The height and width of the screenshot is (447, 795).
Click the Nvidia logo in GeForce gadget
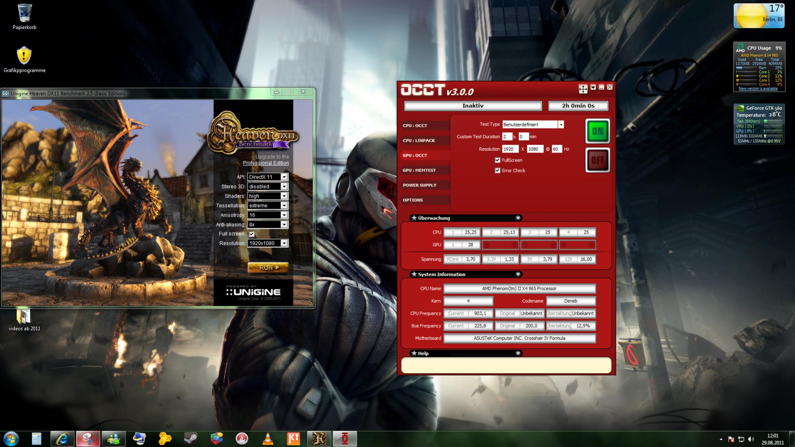[x=740, y=108]
